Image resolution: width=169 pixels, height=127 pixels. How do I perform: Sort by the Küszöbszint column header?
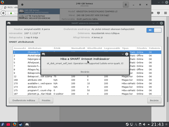[95, 48]
